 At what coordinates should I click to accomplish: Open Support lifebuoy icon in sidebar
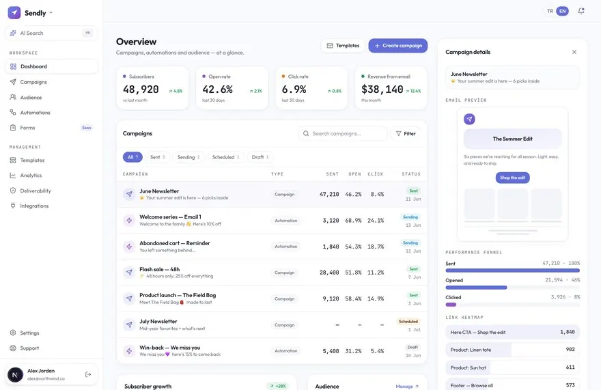tap(13, 348)
